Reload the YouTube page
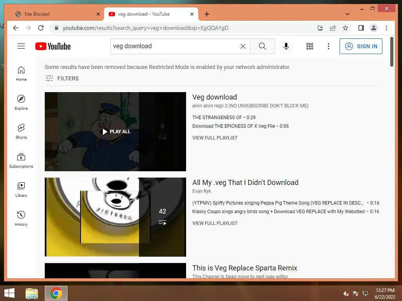Viewport: 402px width, 301px height. [41, 28]
